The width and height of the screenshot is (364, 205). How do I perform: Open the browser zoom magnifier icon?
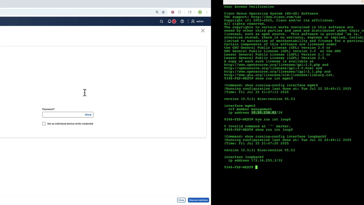tap(157, 12)
